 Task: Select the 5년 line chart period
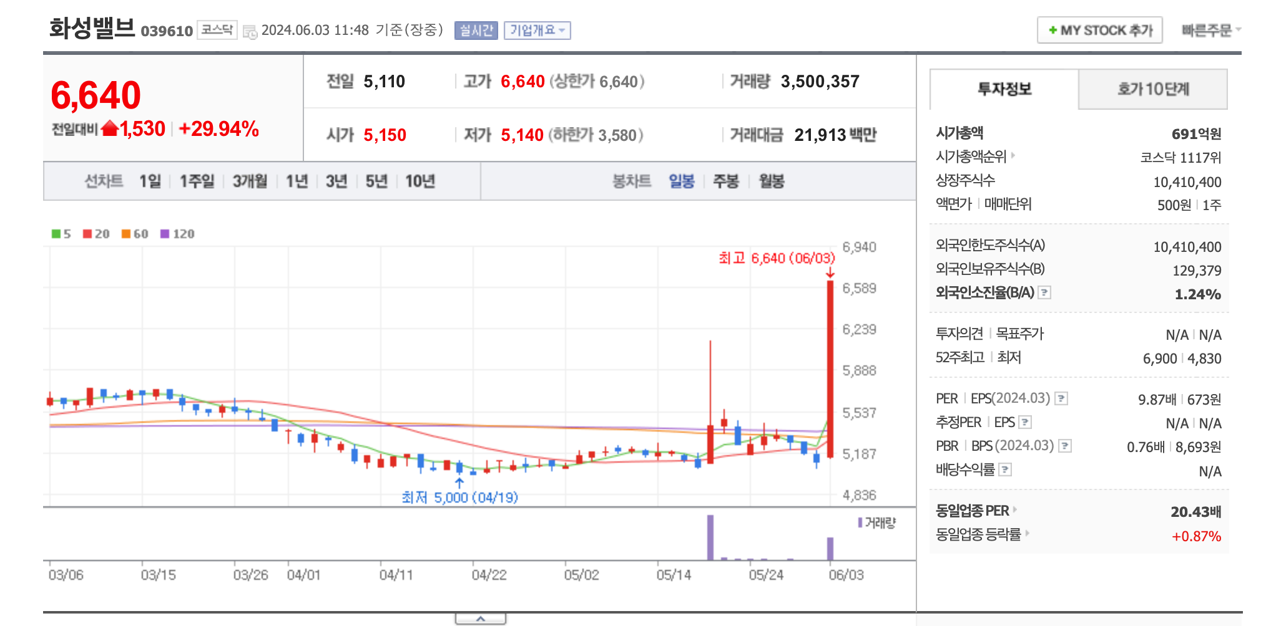point(376,181)
